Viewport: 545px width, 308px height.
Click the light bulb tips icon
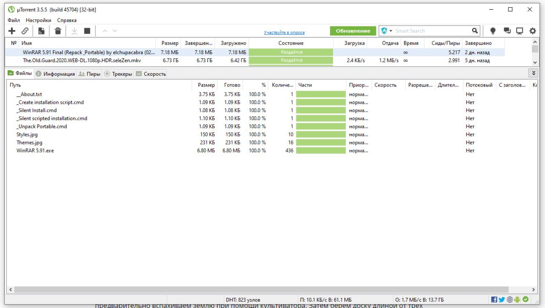click(x=493, y=31)
